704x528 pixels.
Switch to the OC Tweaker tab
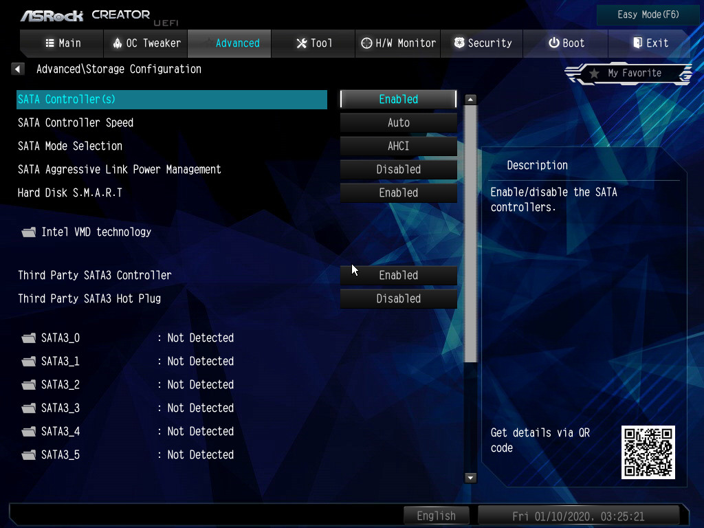(x=146, y=43)
